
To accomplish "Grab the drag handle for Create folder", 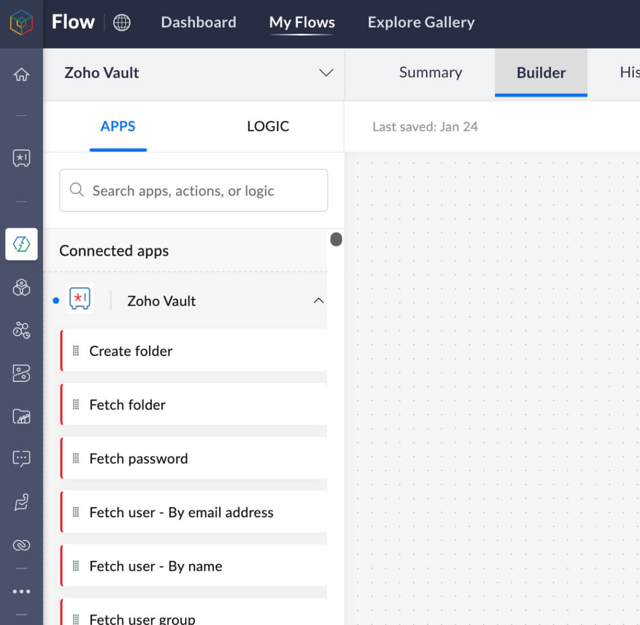I will pos(76,350).
